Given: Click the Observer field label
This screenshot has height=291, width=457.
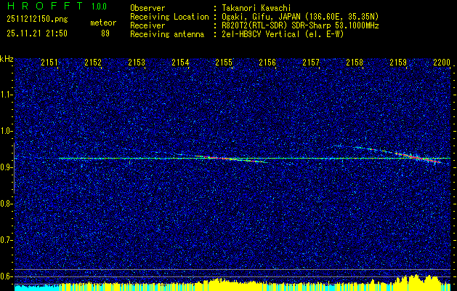Looking at the screenshot, I should (147, 8).
